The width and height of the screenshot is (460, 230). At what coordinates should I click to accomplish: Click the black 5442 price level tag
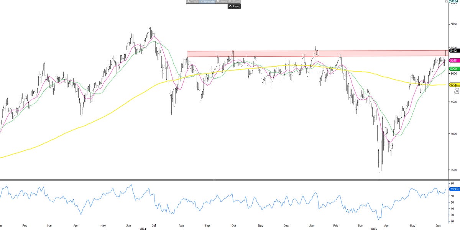click(453, 50)
